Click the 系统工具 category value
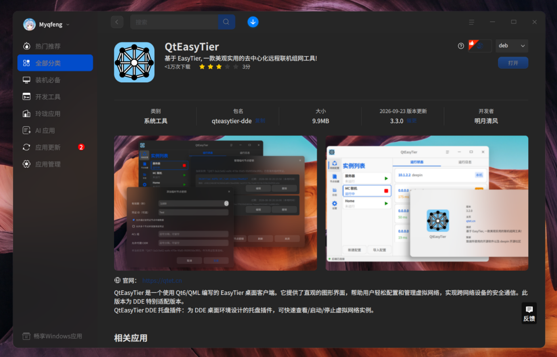This screenshot has width=557, height=357. coord(156,121)
